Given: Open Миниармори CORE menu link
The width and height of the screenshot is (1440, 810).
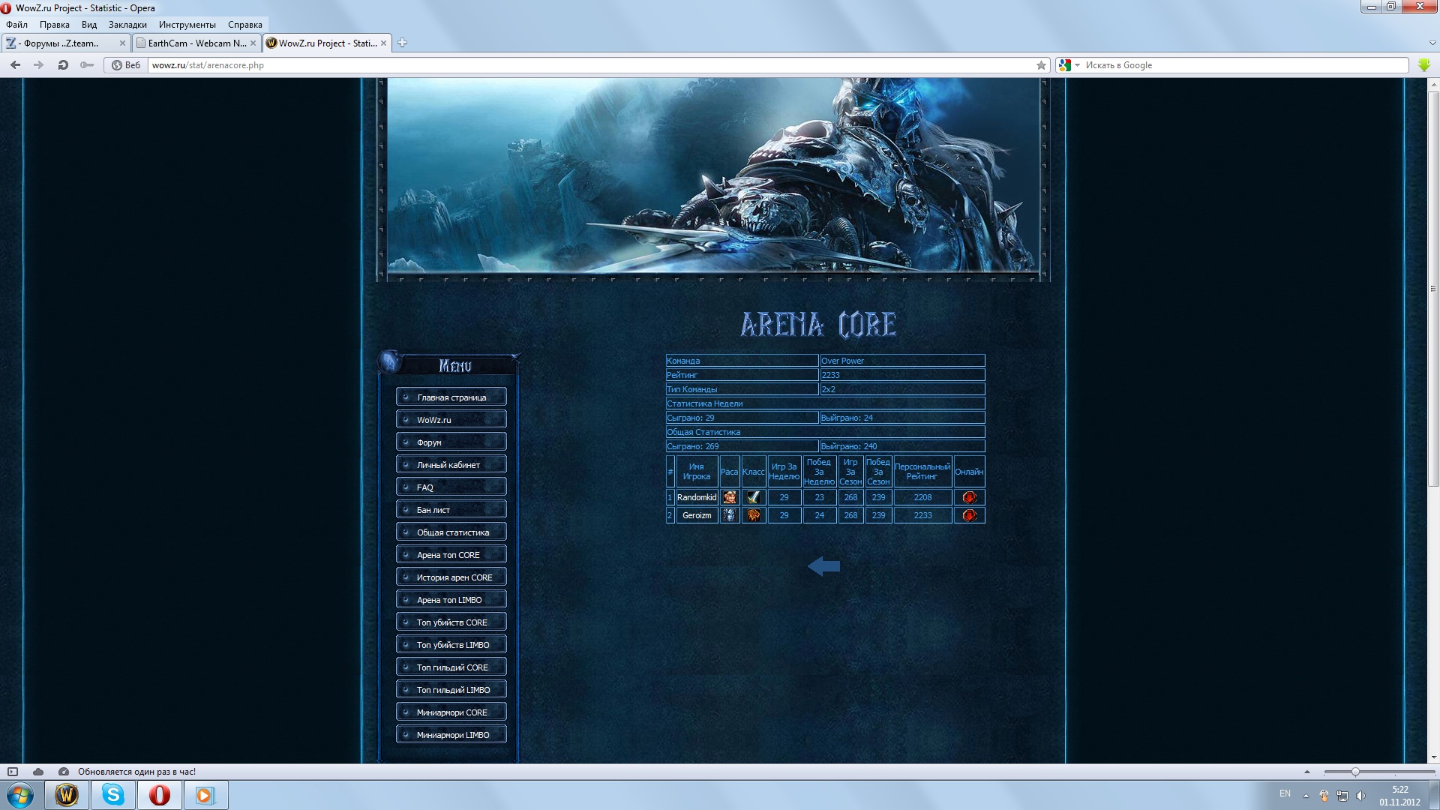Looking at the screenshot, I should 451,712.
